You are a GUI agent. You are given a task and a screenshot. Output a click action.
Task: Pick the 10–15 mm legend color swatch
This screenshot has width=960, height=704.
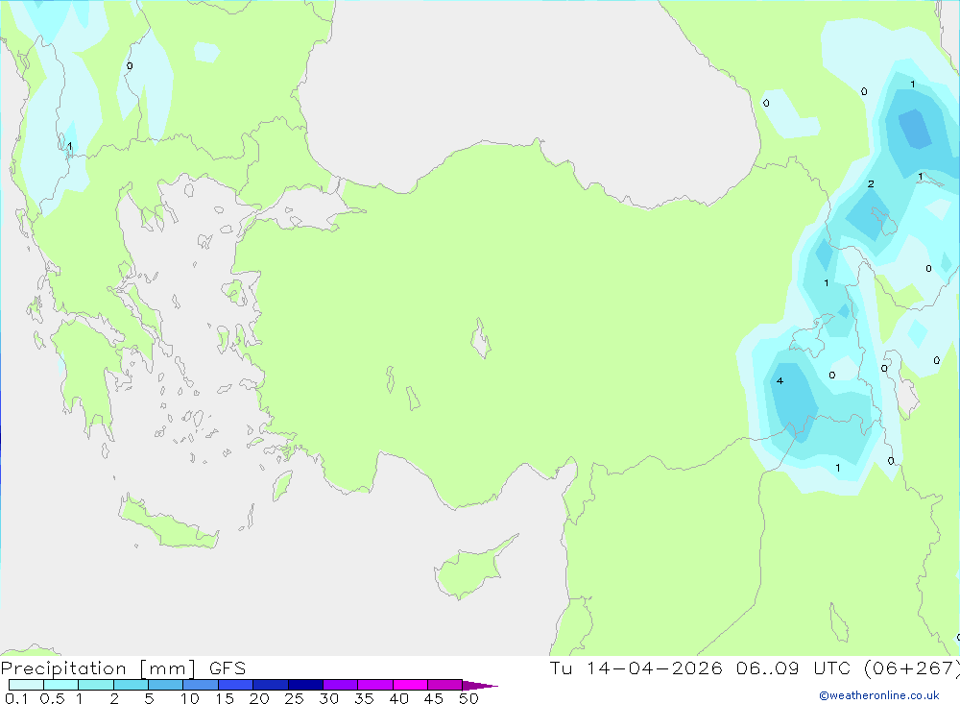[x=201, y=685]
